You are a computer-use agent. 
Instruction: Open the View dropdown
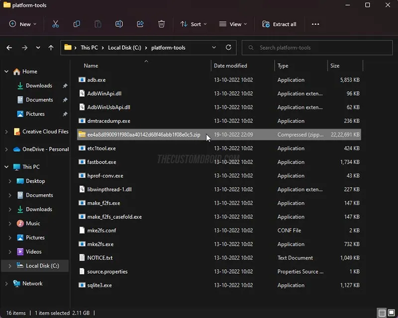(232, 24)
